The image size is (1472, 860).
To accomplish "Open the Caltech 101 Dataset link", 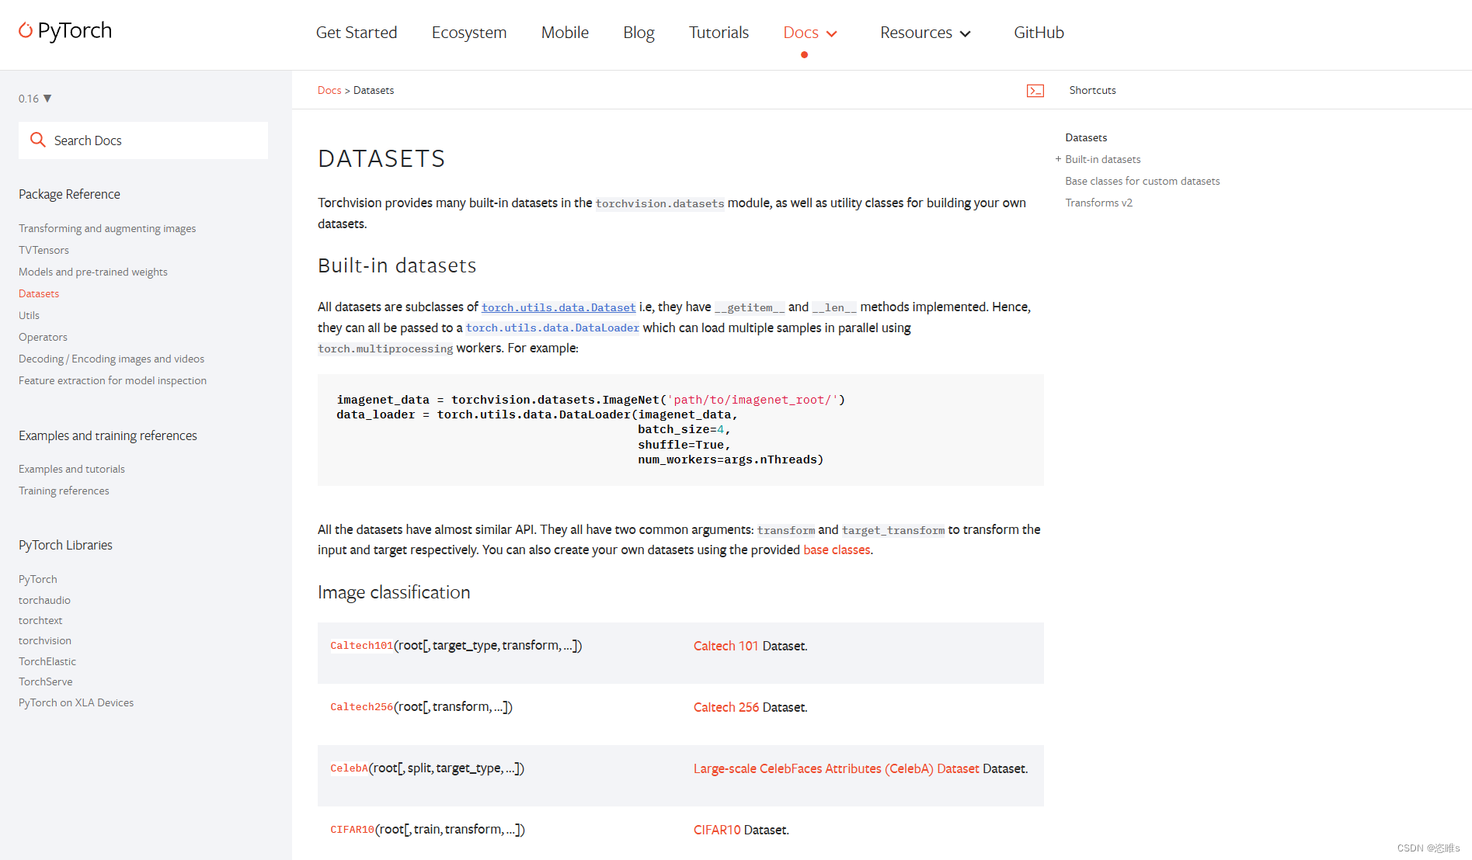I will click(x=724, y=645).
